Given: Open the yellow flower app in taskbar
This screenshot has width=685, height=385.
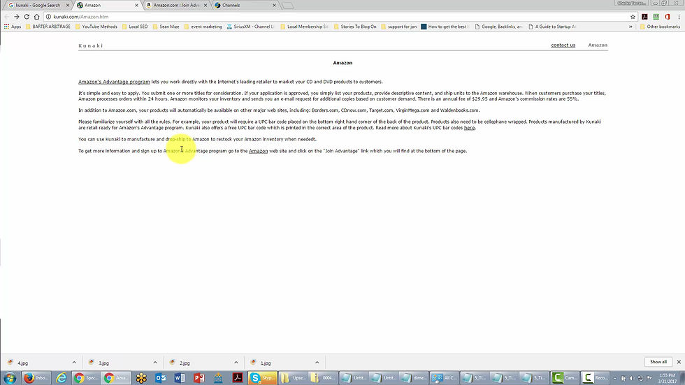Looking at the screenshot, I should pos(141,377).
